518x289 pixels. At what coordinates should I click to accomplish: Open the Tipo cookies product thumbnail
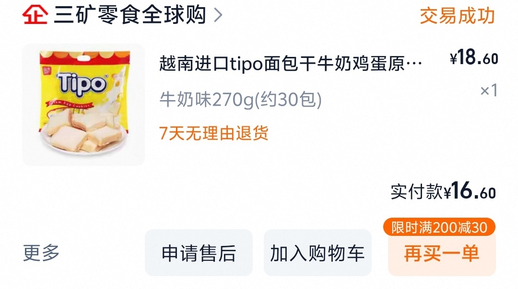[83, 104]
